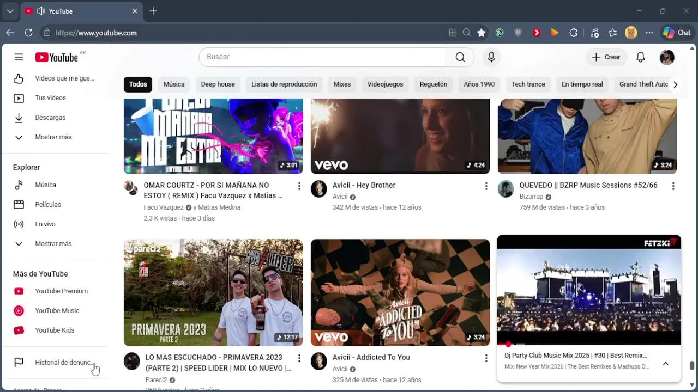Select the Mixes chip
Viewport: 698px width, 392px height.
pyautogui.click(x=342, y=84)
